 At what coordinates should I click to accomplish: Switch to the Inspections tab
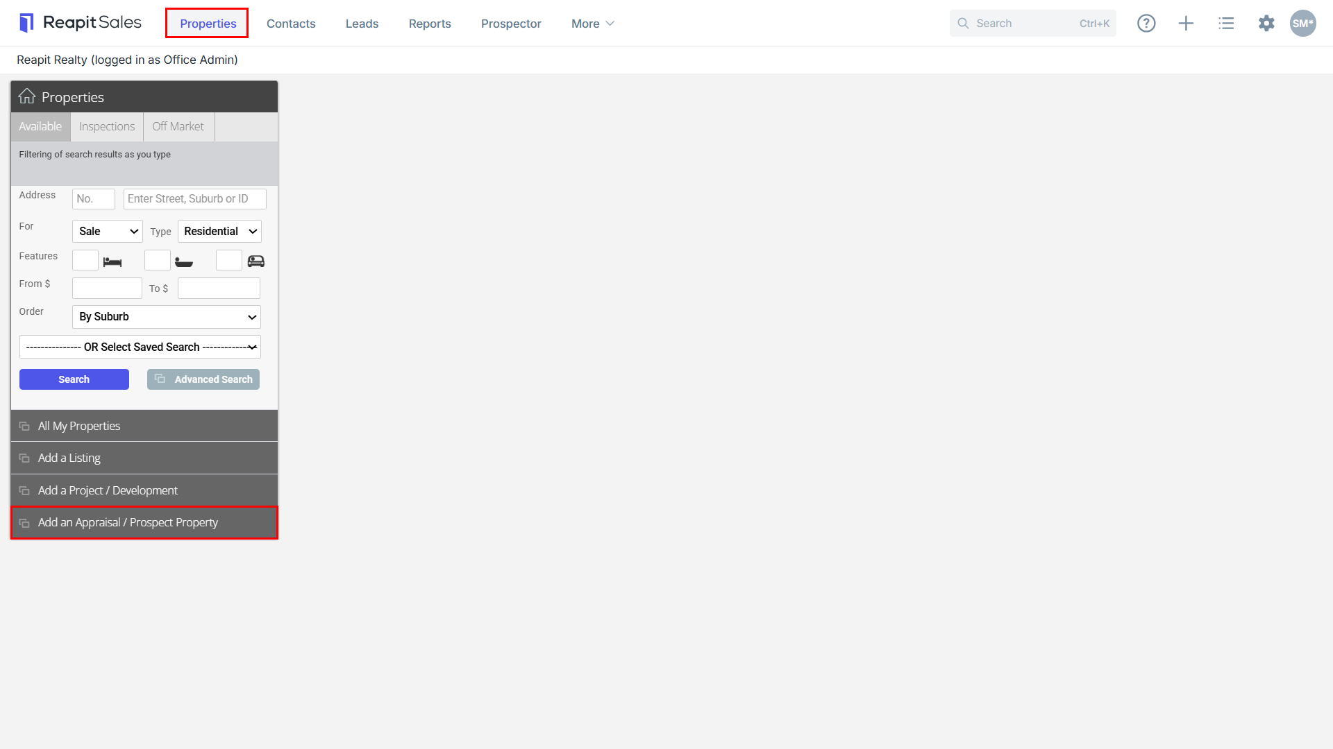(x=107, y=126)
